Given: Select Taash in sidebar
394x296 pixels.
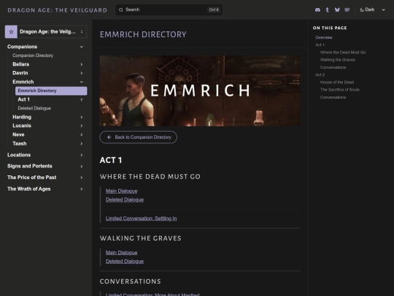Looking at the screenshot, I should tap(20, 143).
